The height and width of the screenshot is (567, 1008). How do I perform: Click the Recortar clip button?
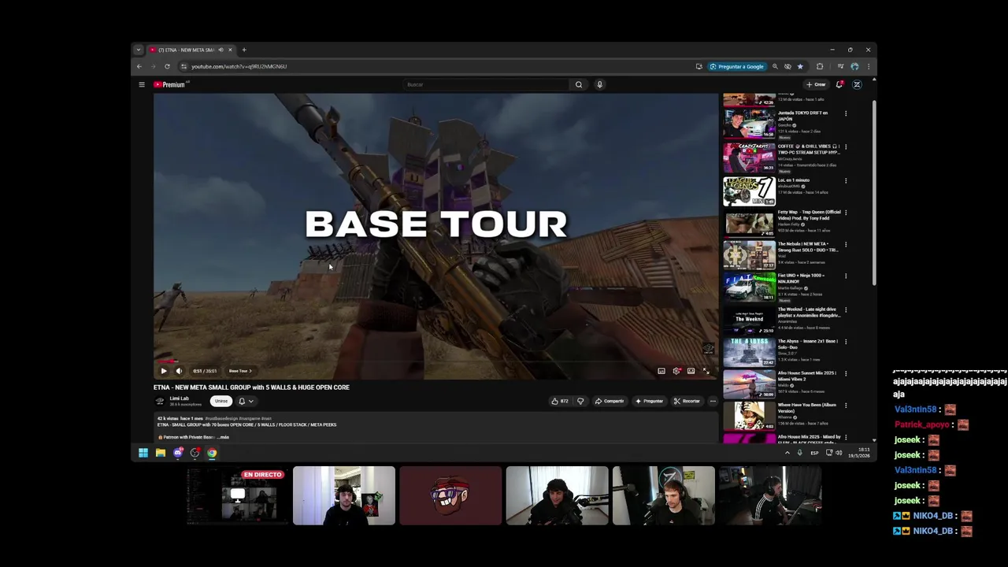click(687, 401)
